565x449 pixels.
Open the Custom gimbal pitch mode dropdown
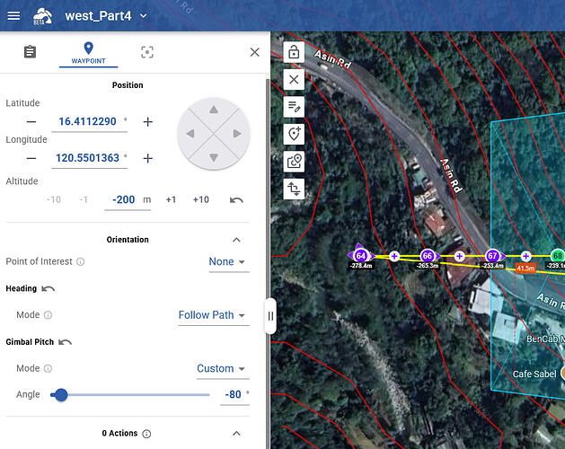point(223,368)
